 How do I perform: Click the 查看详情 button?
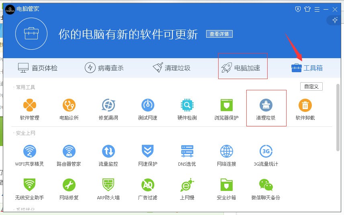tap(219, 34)
